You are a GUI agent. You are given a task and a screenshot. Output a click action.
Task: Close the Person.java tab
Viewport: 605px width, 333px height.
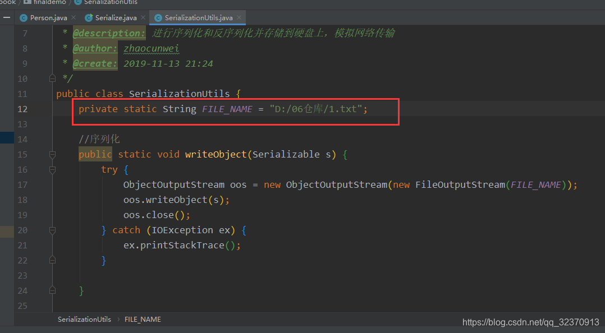pos(74,17)
